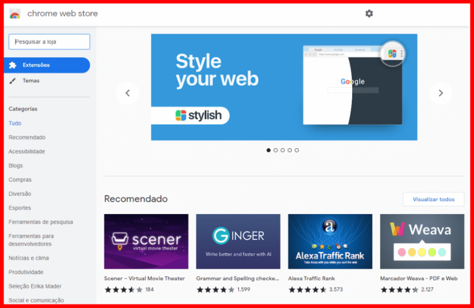The image size is (474, 308).
Task: Open the Ginger extension thumbnail
Action: click(x=238, y=241)
